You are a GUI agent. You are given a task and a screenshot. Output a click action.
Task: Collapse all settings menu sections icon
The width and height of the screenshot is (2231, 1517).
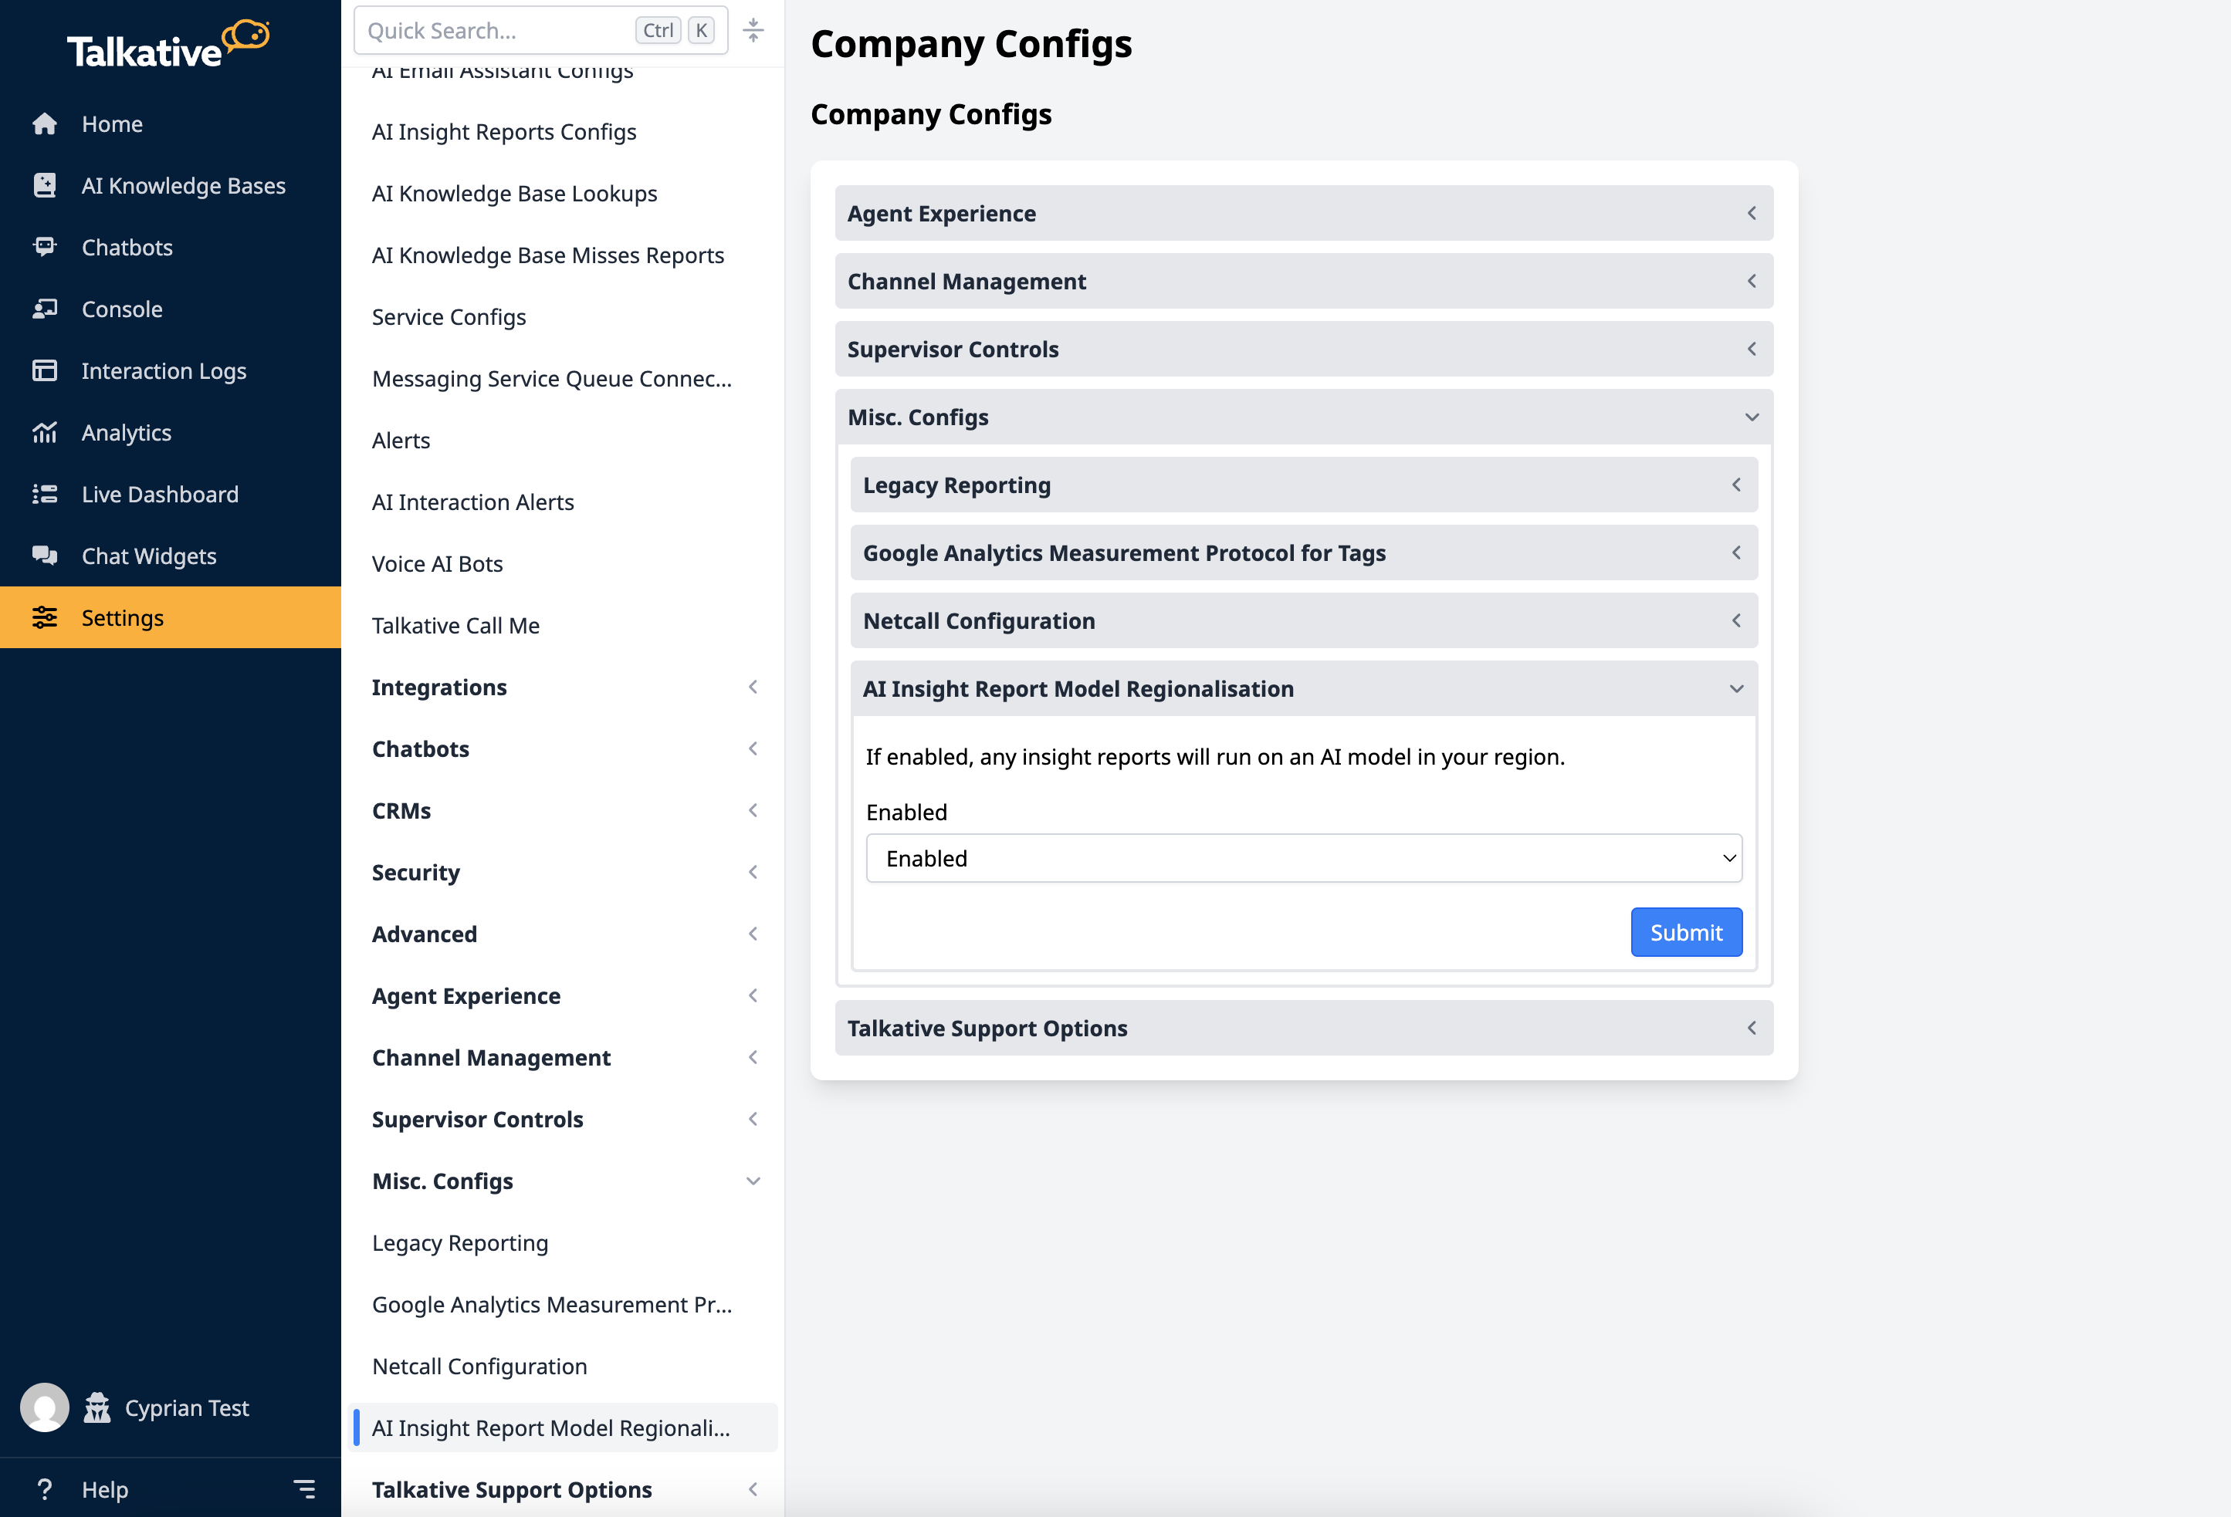click(x=753, y=31)
